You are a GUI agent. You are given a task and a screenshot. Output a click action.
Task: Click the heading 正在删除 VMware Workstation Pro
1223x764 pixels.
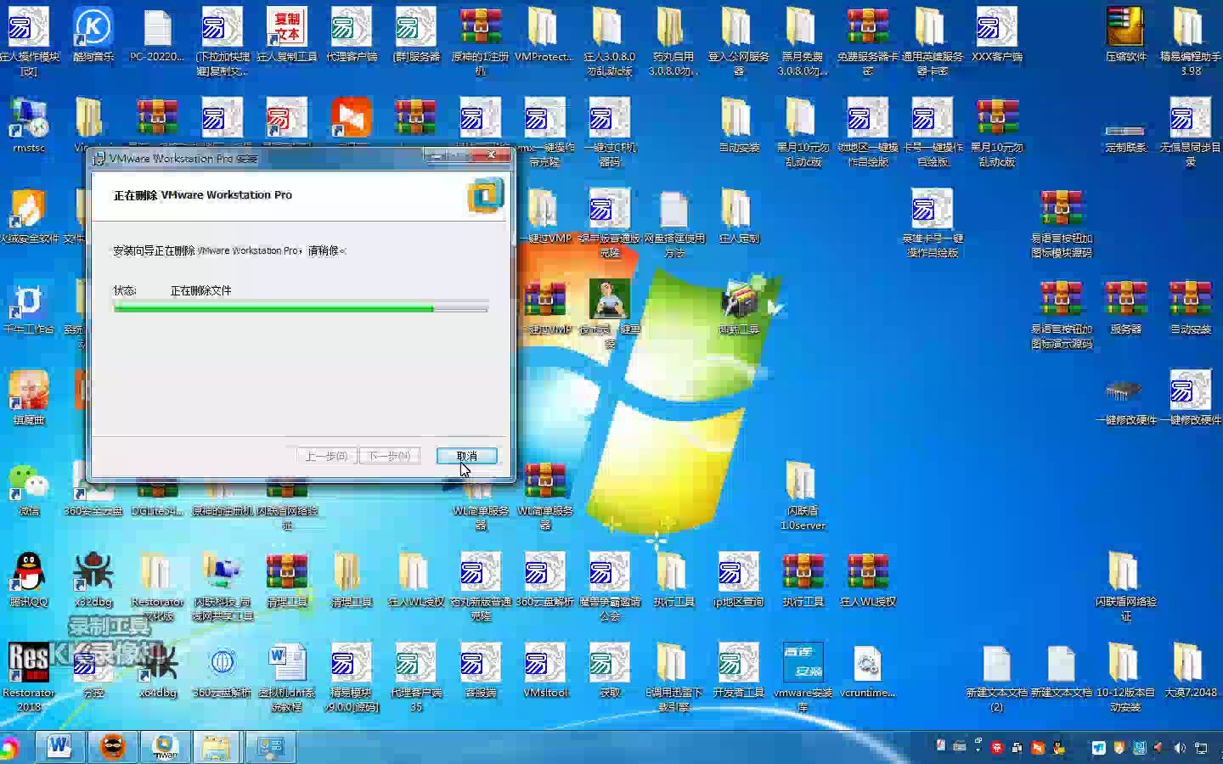click(203, 194)
